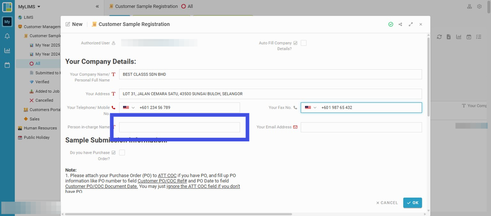Open the settings gear icon at top right
The height and width of the screenshot is (216, 491).
[x=479, y=6]
